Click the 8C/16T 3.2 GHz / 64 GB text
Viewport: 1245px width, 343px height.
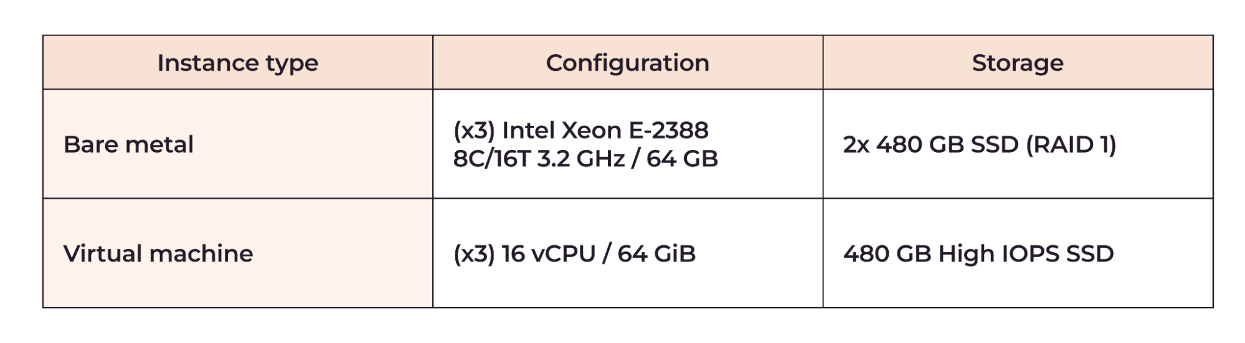point(585,159)
